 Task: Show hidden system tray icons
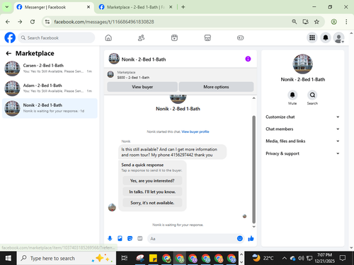[285, 258]
